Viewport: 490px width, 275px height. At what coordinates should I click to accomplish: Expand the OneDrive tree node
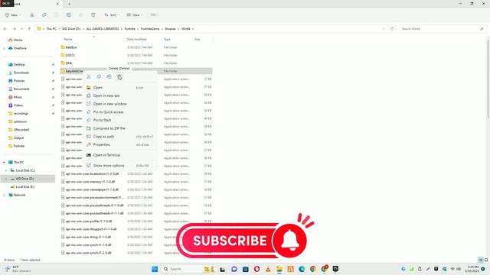tap(4, 48)
